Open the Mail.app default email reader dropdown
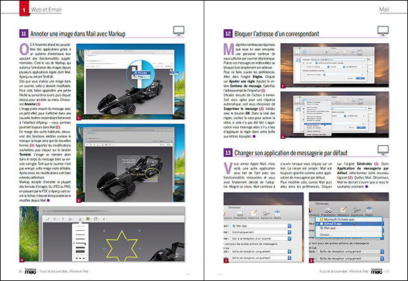 click(x=262, y=225)
